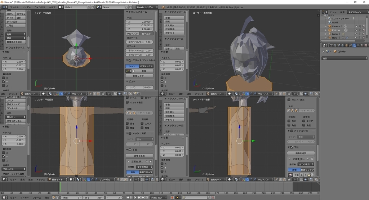Screen dimensions: 369x200
Task: Open the 削除 dropdown in the tool shelf
Action: pos(15,34)
